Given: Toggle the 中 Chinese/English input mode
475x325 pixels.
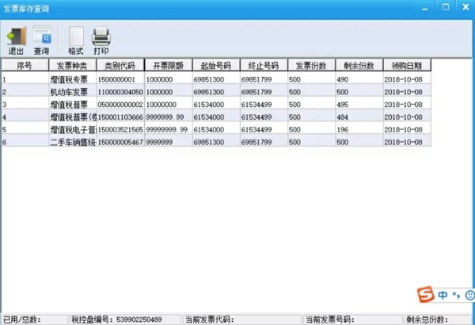Looking at the screenshot, I should pyautogui.click(x=443, y=295).
